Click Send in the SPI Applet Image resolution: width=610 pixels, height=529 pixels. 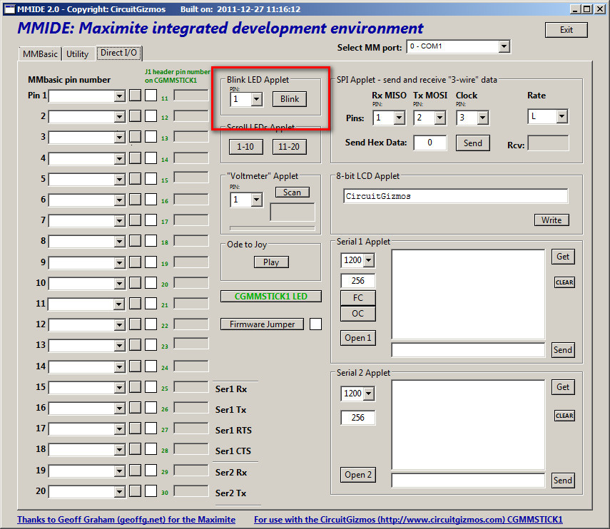[x=472, y=143]
